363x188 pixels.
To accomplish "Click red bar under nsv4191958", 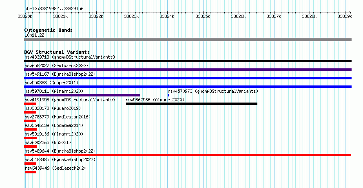I will (30, 104).
